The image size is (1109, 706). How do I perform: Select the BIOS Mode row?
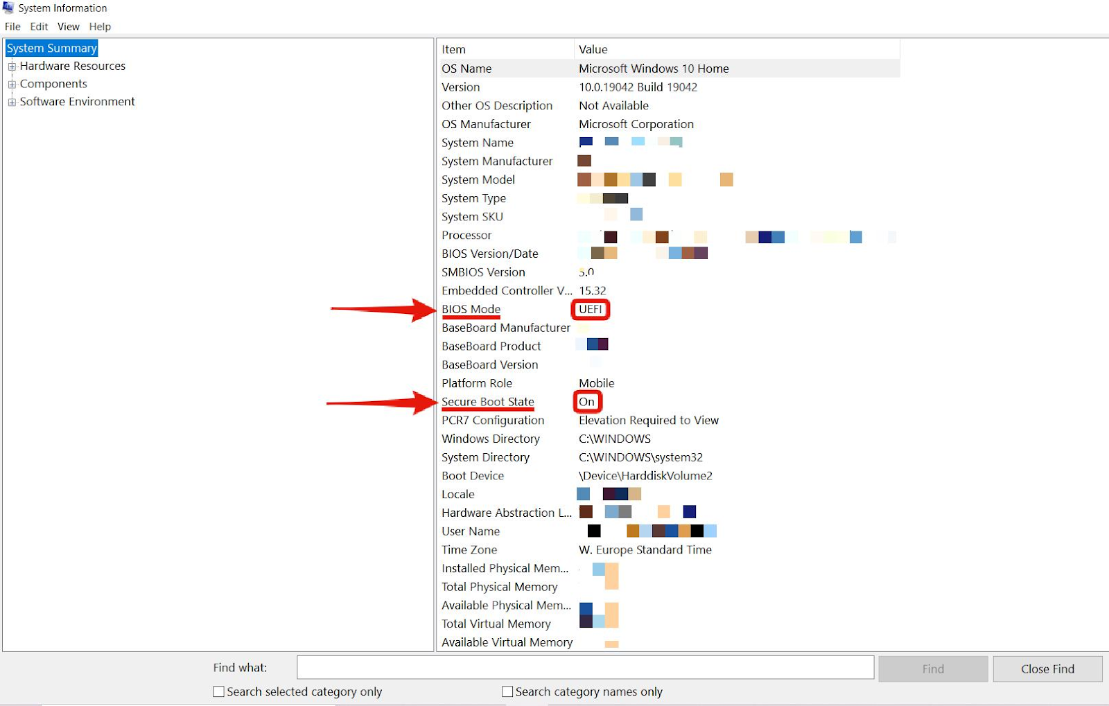pyautogui.click(x=471, y=309)
